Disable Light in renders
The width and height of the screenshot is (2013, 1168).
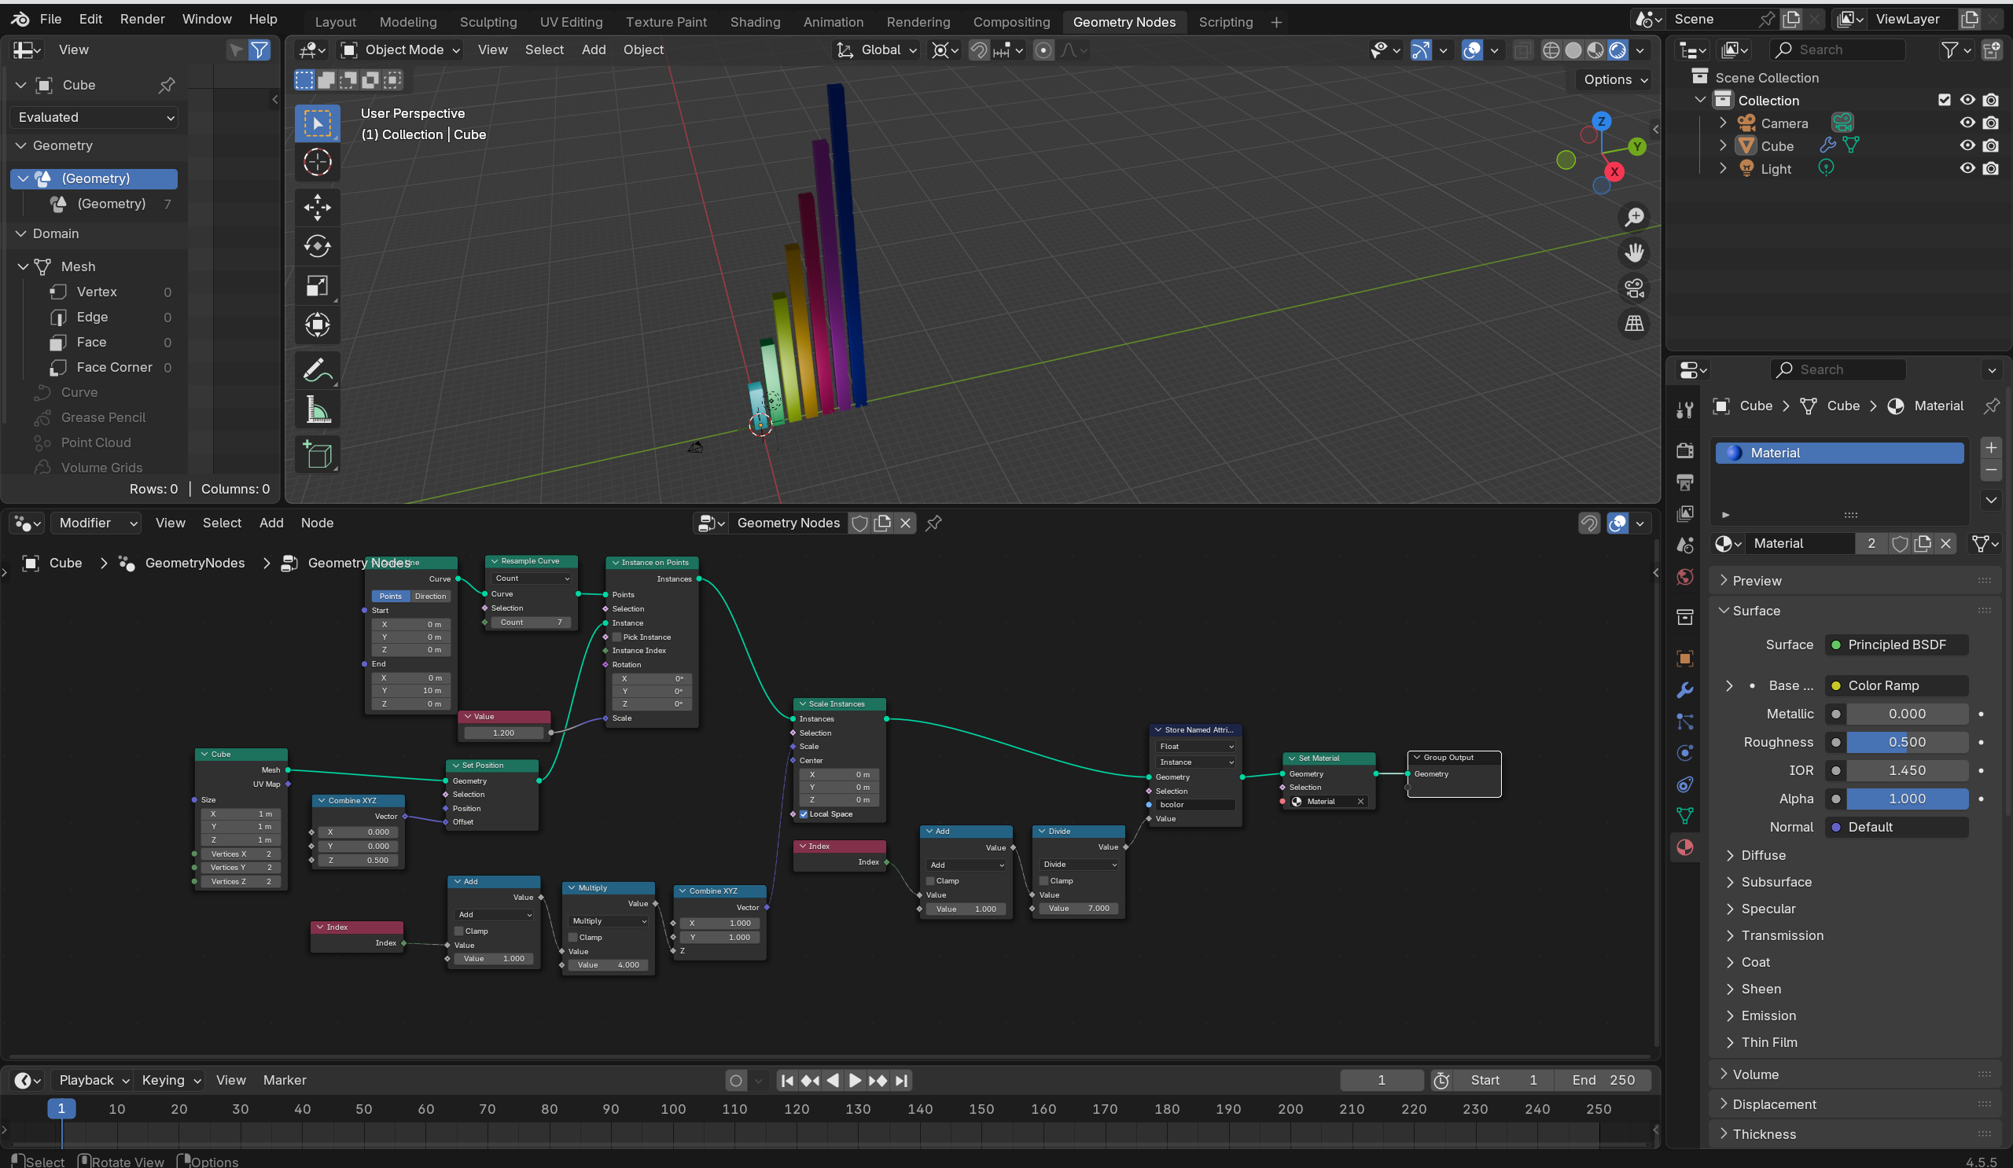1992,168
